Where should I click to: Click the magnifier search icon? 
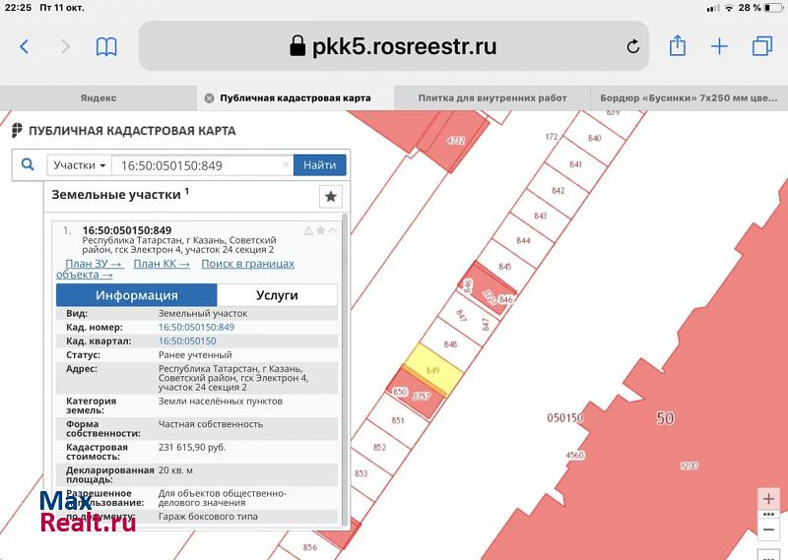pos(28,165)
